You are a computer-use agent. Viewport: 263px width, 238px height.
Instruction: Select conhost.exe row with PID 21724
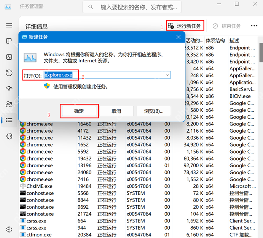[x=138, y=214]
